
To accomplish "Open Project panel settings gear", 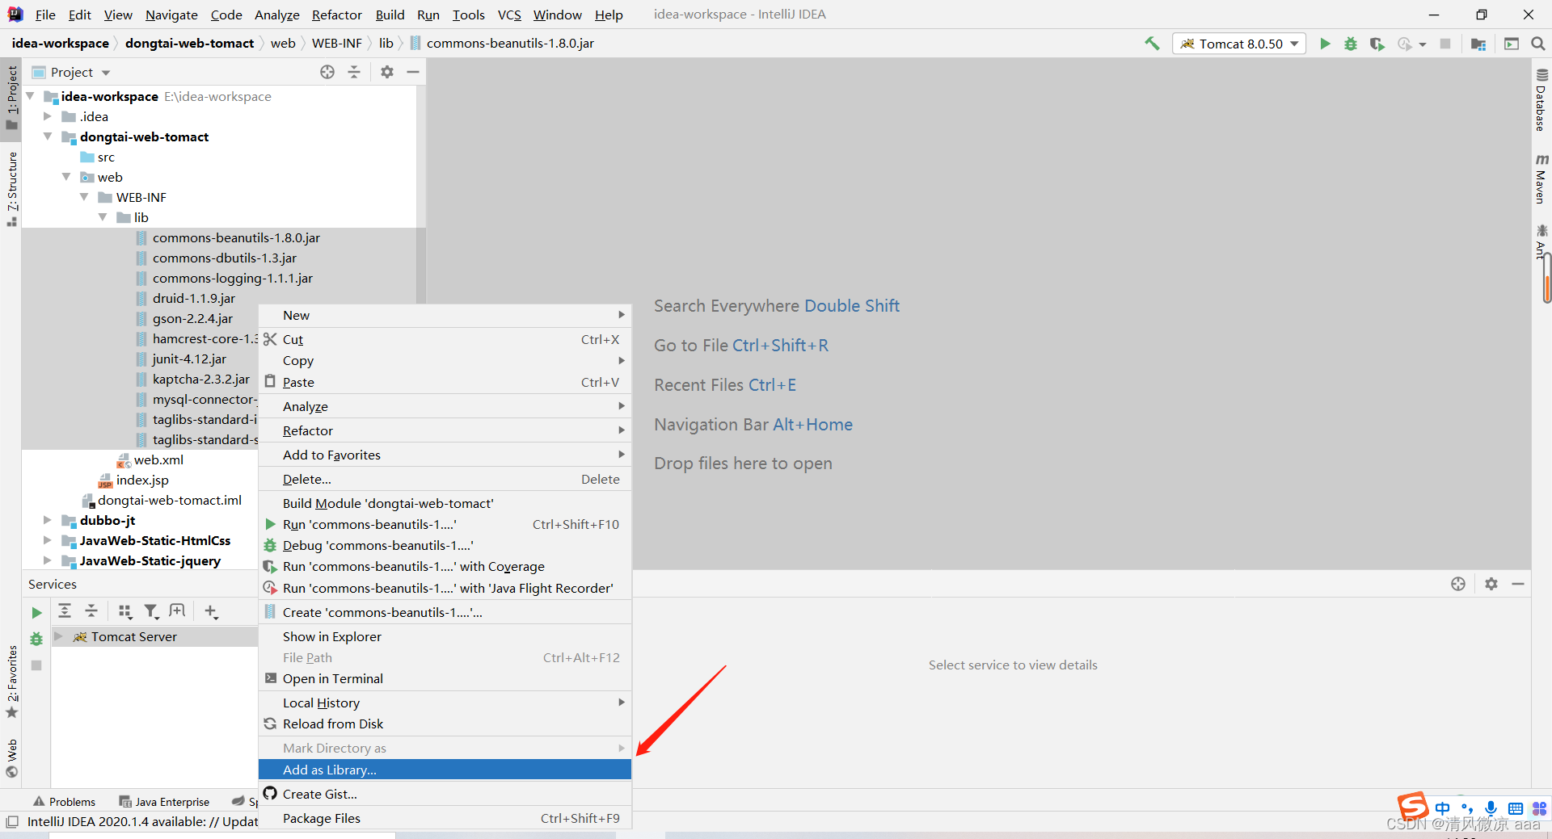I will pyautogui.click(x=387, y=72).
